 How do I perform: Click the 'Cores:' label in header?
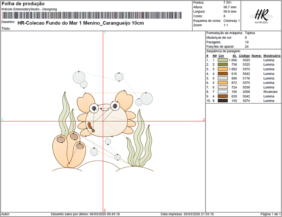point(198,16)
